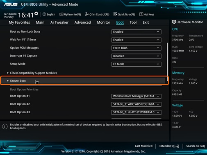Select the Interrupt 19 Capture label
This screenshot has height=155, width=207.
tap(23, 56)
